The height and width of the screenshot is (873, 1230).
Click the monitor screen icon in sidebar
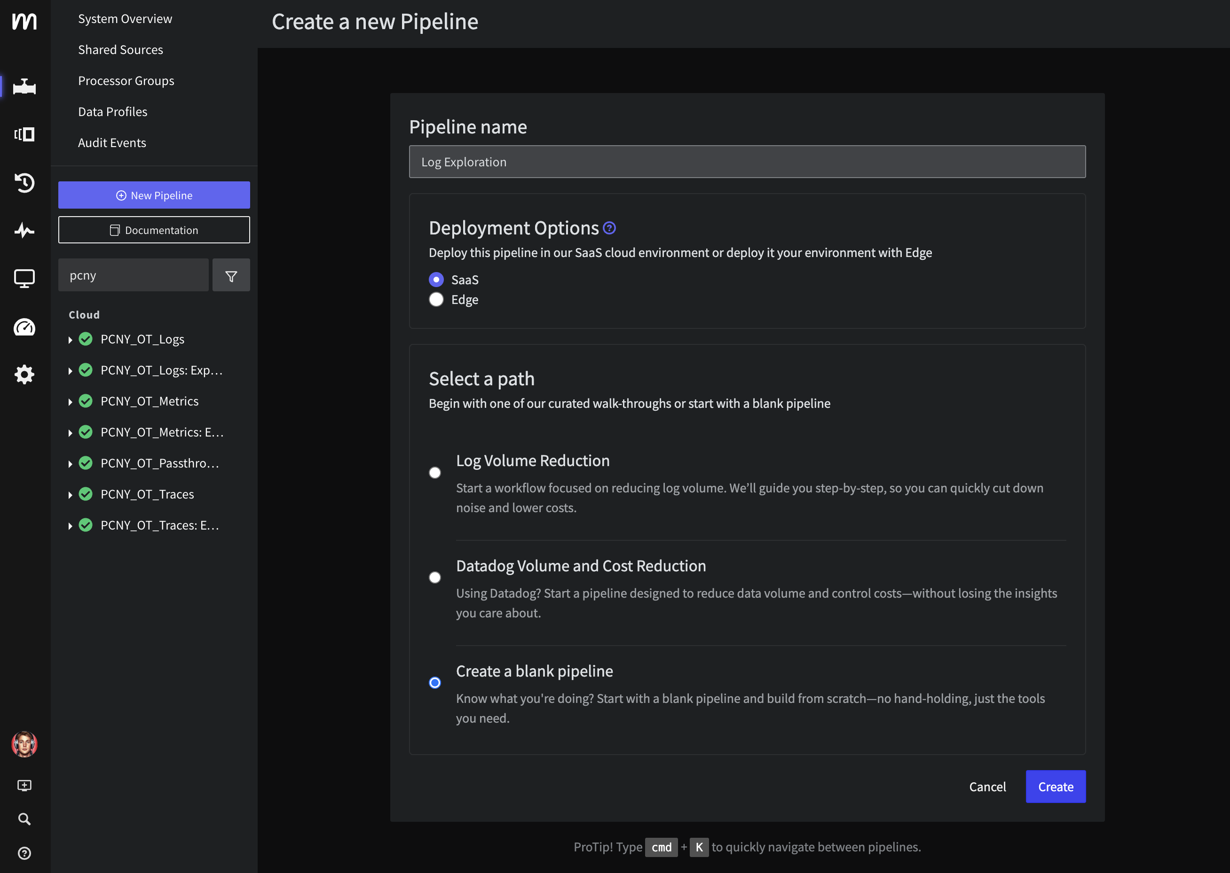(x=24, y=279)
